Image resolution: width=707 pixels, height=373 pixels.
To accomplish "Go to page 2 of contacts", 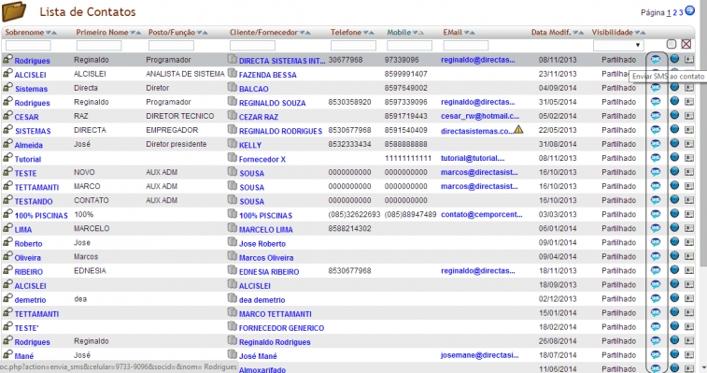I will coord(675,13).
